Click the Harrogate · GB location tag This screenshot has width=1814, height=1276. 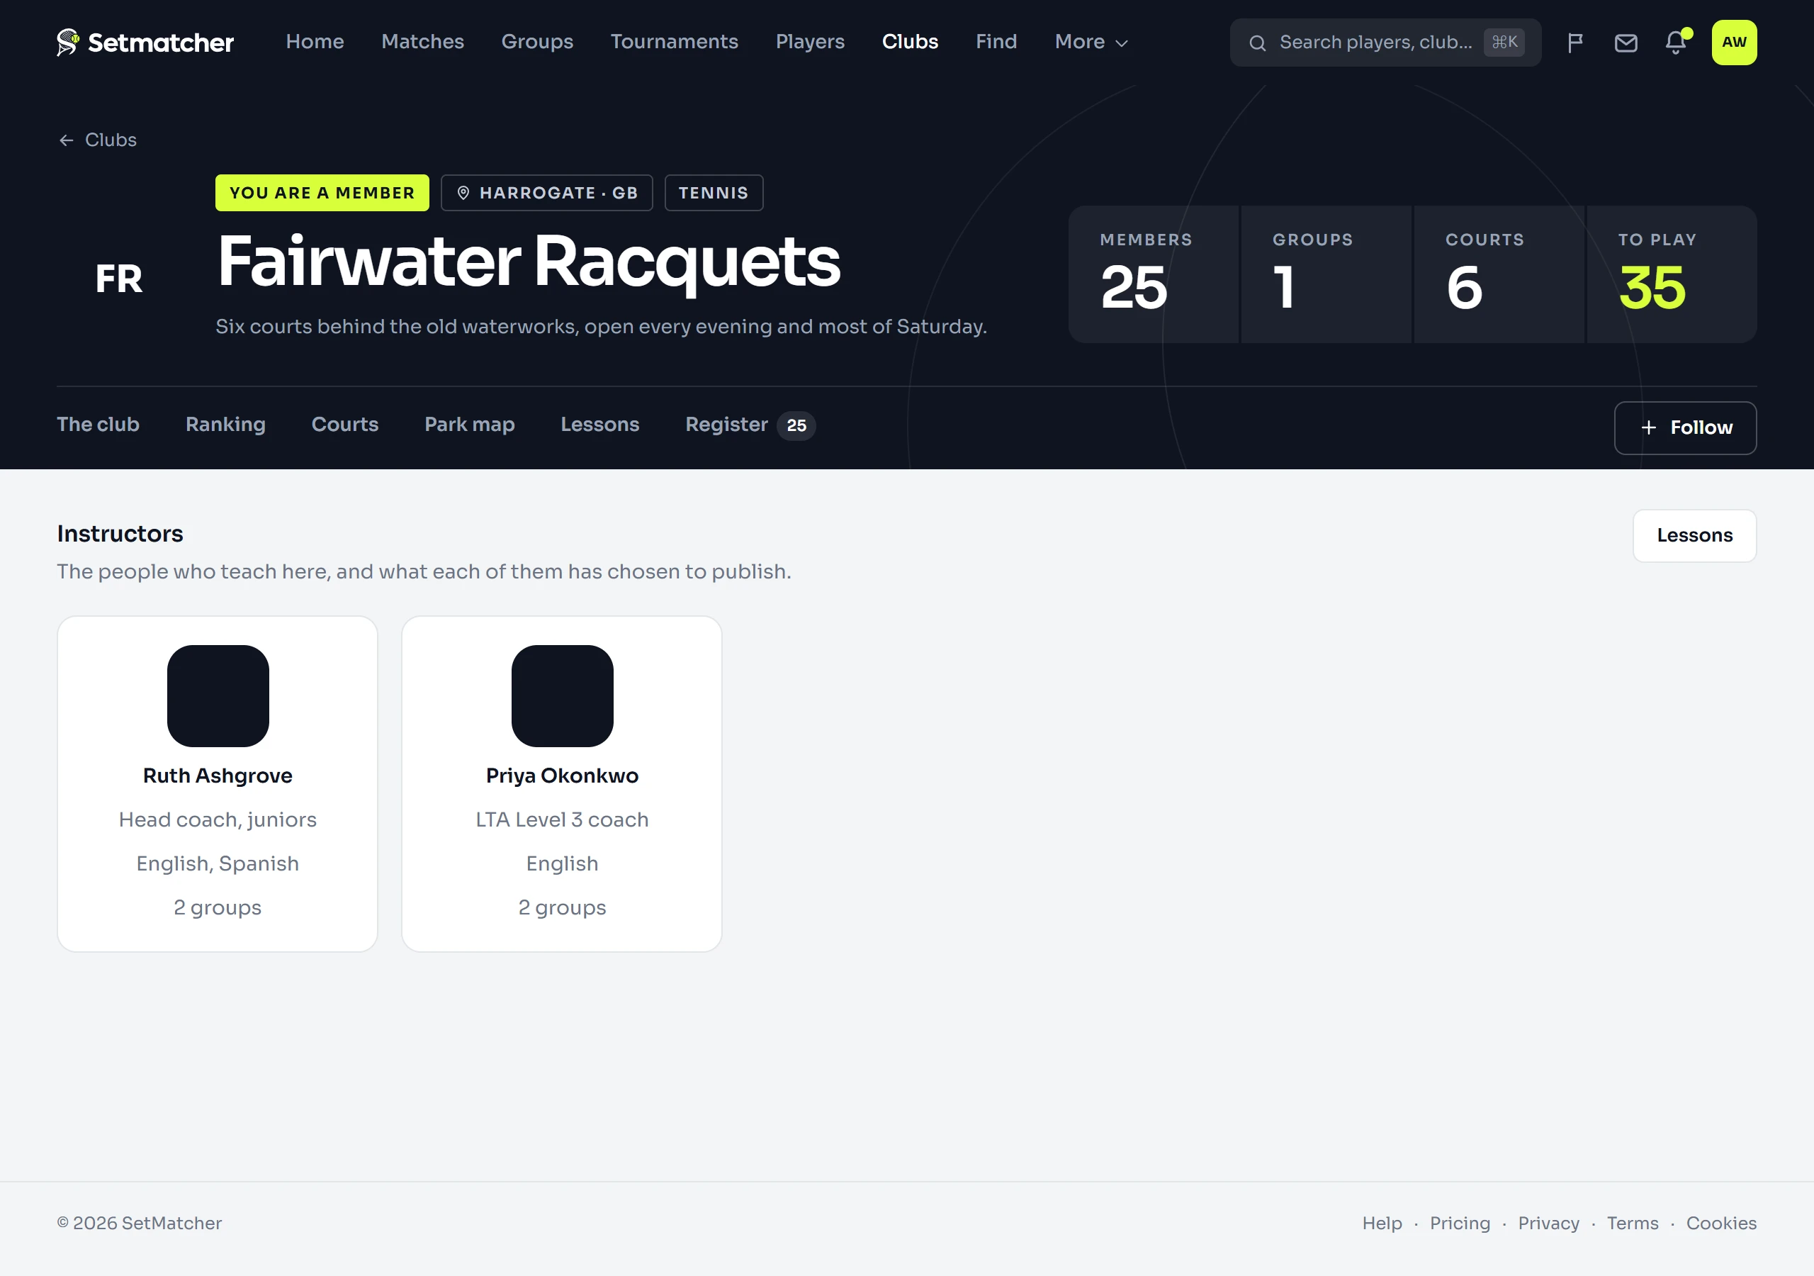click(547, 193)
